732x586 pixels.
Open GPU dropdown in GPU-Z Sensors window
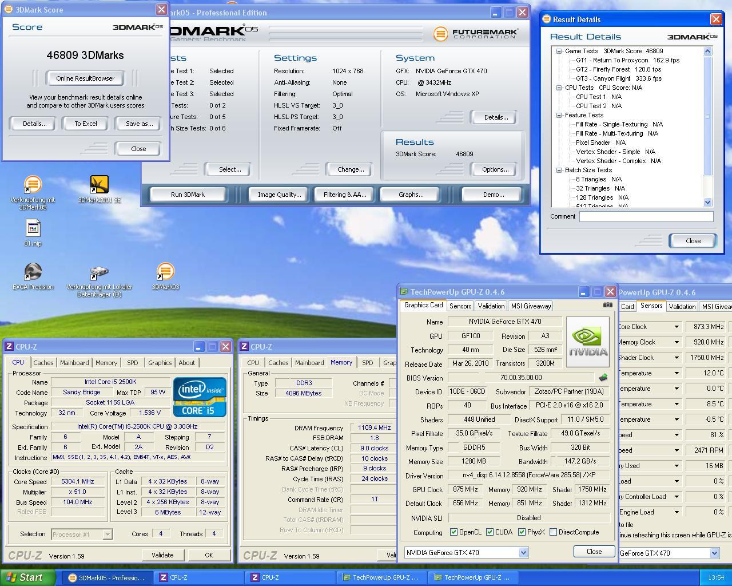[714, 553]
